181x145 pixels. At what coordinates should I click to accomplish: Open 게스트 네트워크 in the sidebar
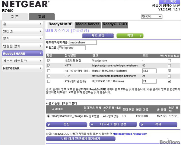[23, 61]
